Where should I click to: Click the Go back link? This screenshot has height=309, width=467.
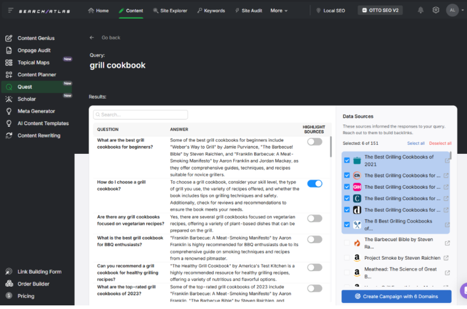point(111,37)
